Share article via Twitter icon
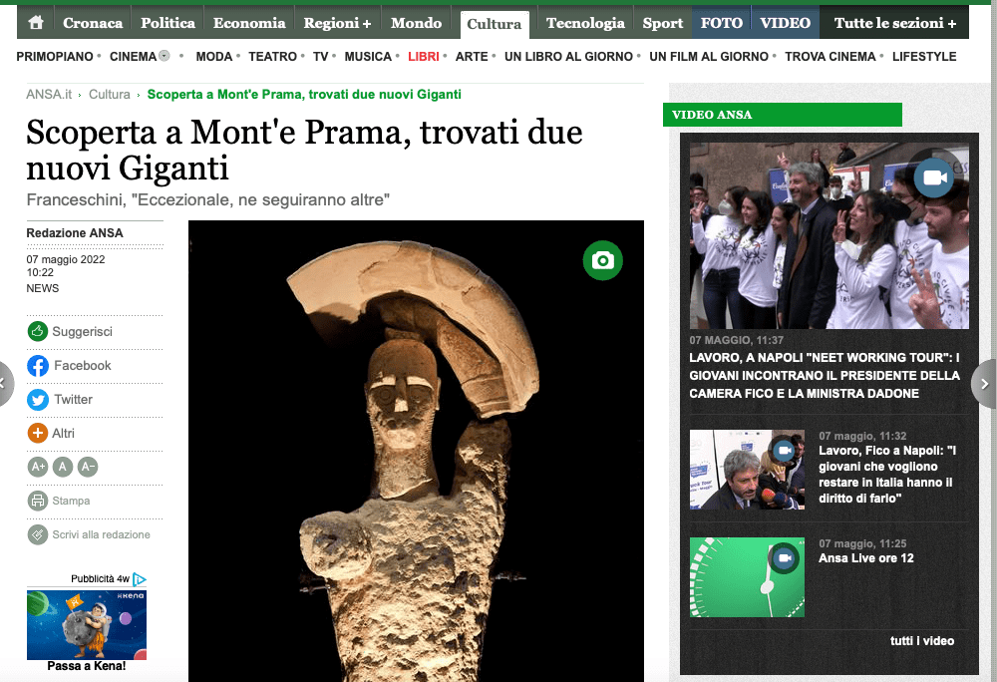This screenshot has height=682, width=997. [x=38, y=399]
